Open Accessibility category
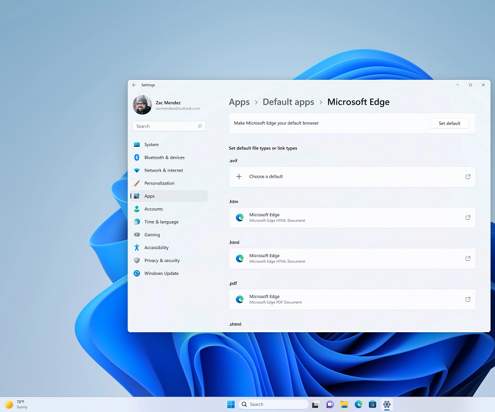 tap(169, 248)
